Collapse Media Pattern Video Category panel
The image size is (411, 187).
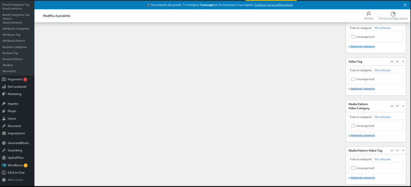tap(403, 106)
